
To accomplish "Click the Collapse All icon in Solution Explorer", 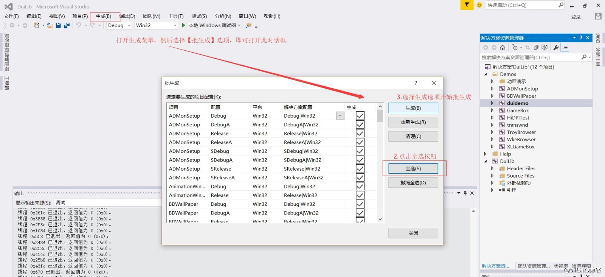I will coord(536,47).
